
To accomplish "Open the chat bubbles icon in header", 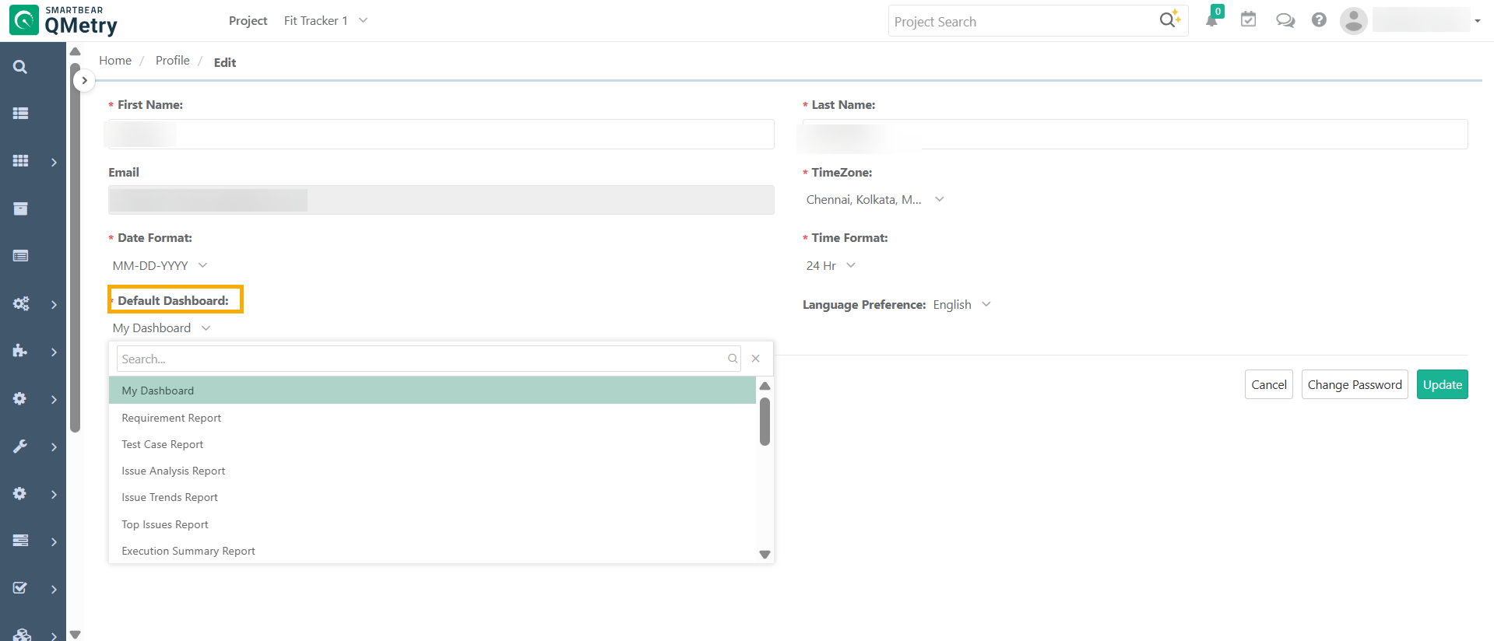I will (1285, 20).
